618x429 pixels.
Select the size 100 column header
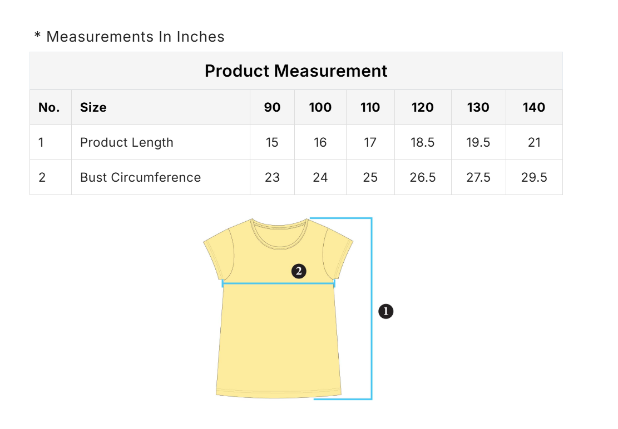320,107
